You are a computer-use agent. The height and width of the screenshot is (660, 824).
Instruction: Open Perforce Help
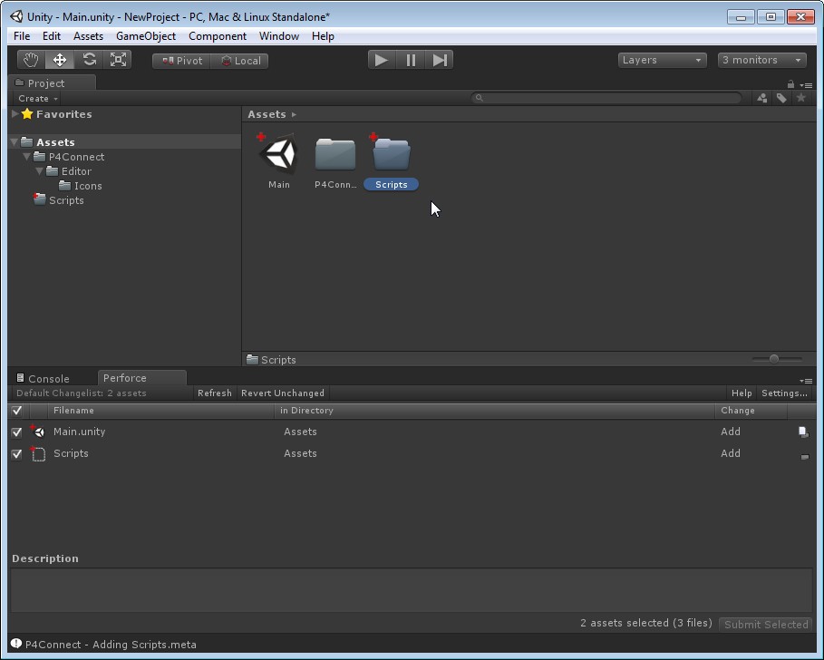[742, 393]
